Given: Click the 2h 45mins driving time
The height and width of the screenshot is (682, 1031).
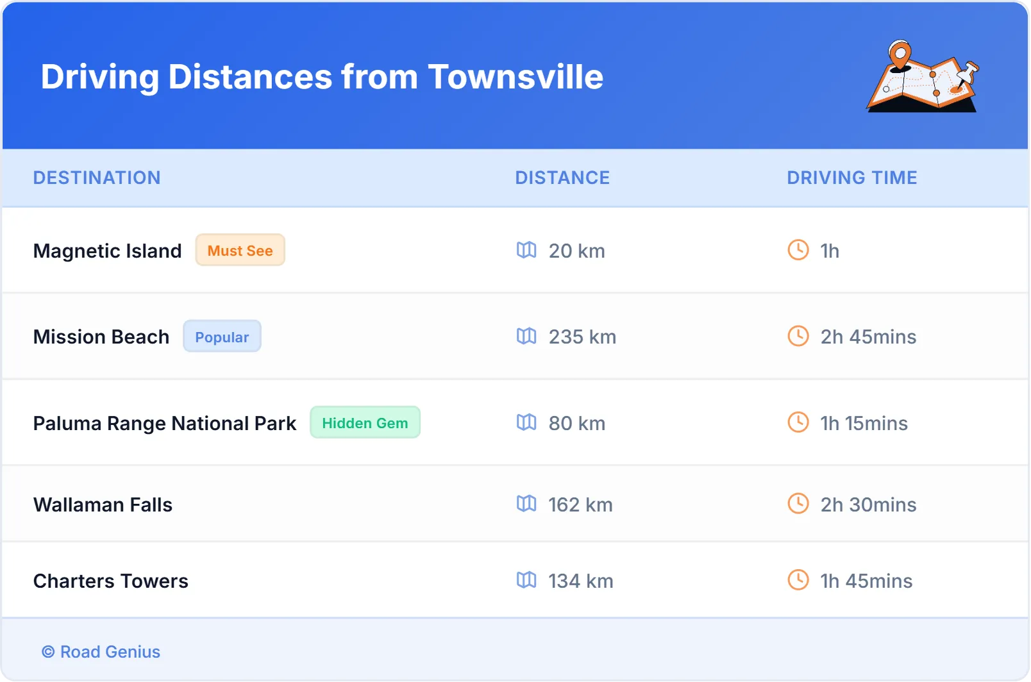Looking at the screenshot, I should pyautogui.click(x=868, y=337).
